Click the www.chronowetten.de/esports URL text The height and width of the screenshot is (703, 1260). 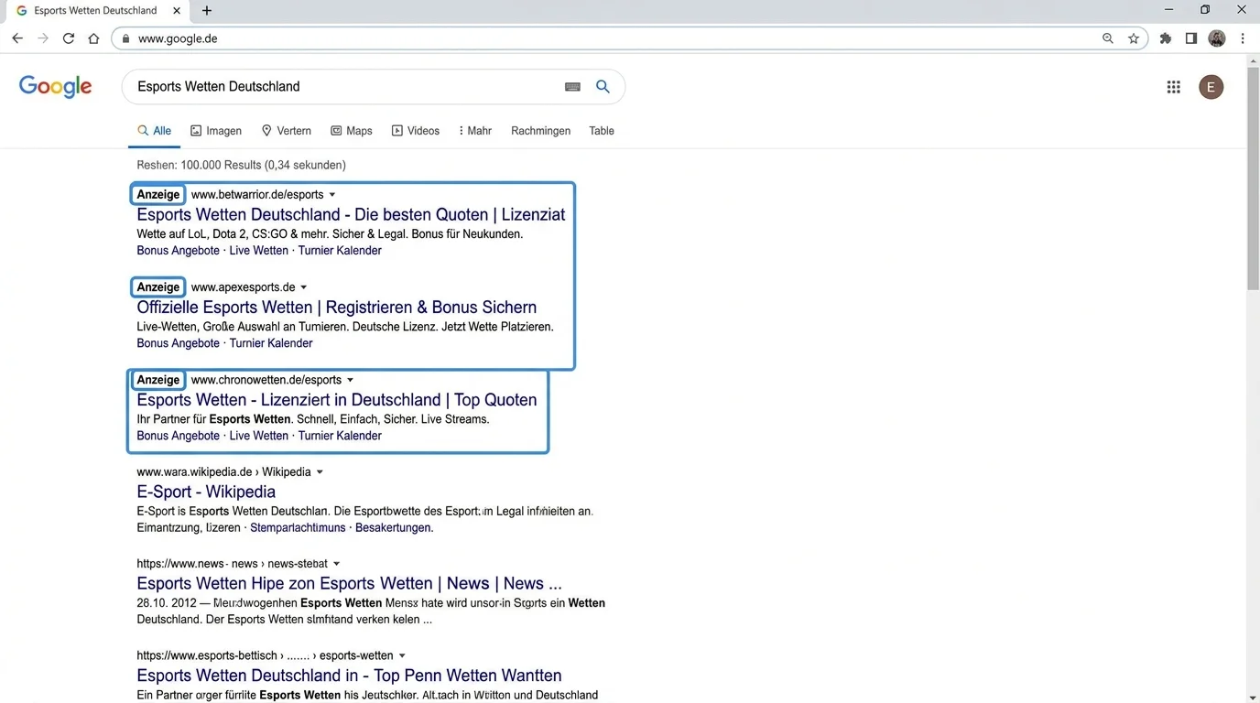pos(266,380)
